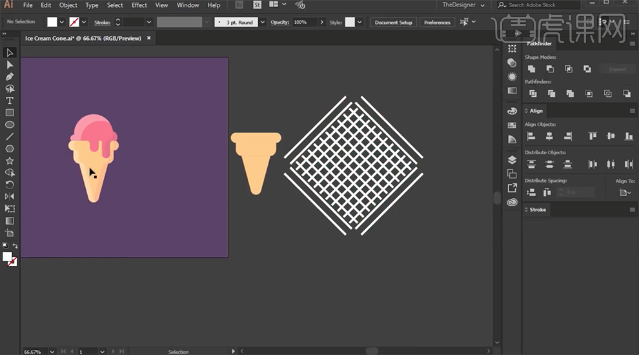Click the Fill color swatch in toolbox
639x355 pixels.
(7, 256)
